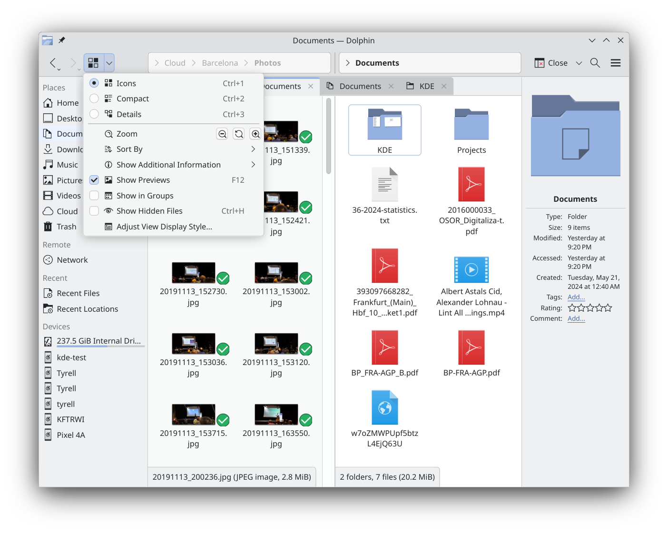Set rating using the fifth star
Screen dimensions: 668x533
(x=608, y=308)
